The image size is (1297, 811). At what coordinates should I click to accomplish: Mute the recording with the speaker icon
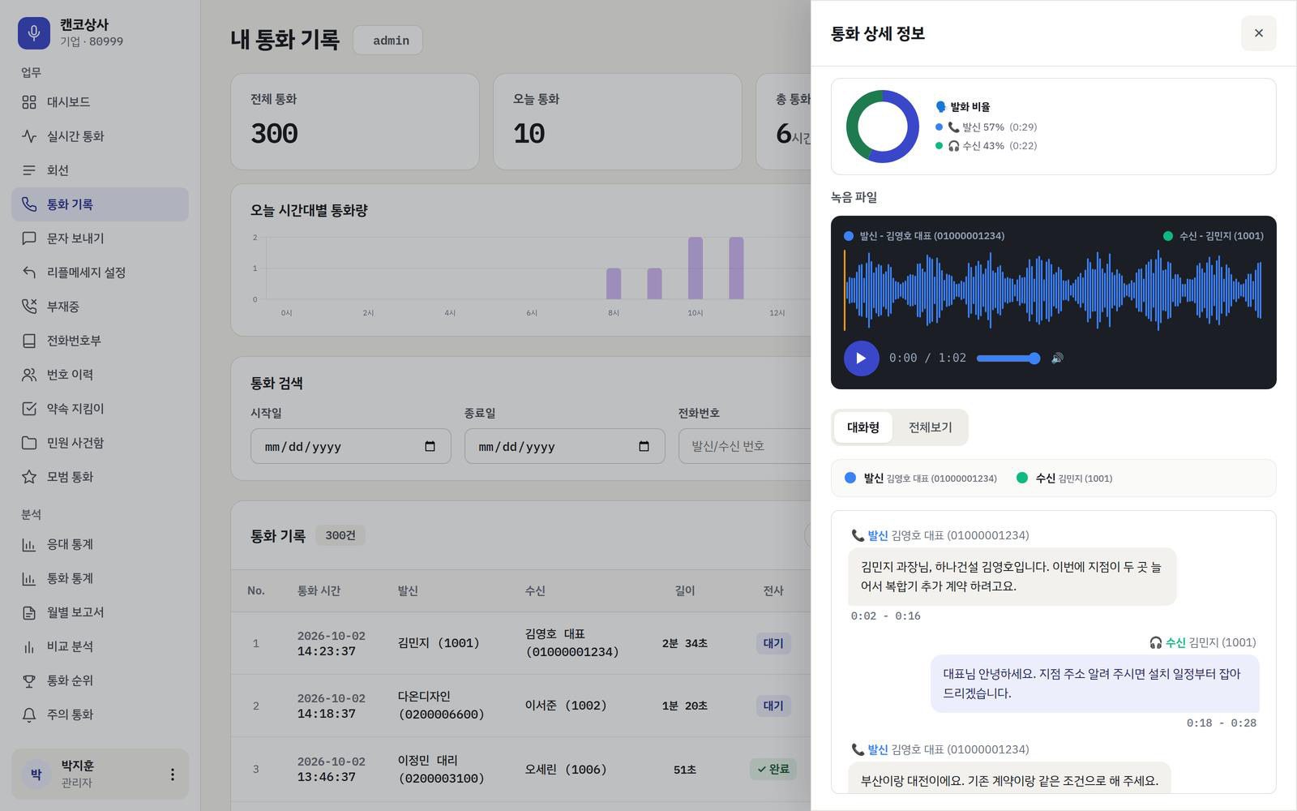1057,358
